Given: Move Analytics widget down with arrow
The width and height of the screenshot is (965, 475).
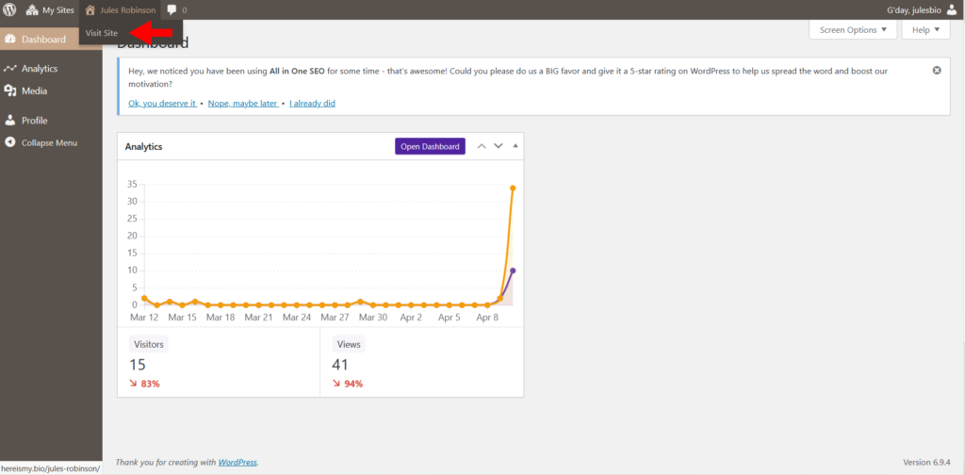Looking at the screenshot, I should pos(499,146).
